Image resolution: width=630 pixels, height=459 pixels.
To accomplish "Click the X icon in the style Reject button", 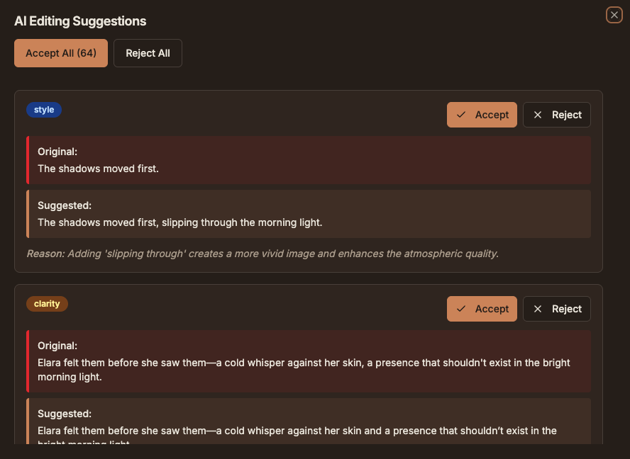I will pos(537,115).
